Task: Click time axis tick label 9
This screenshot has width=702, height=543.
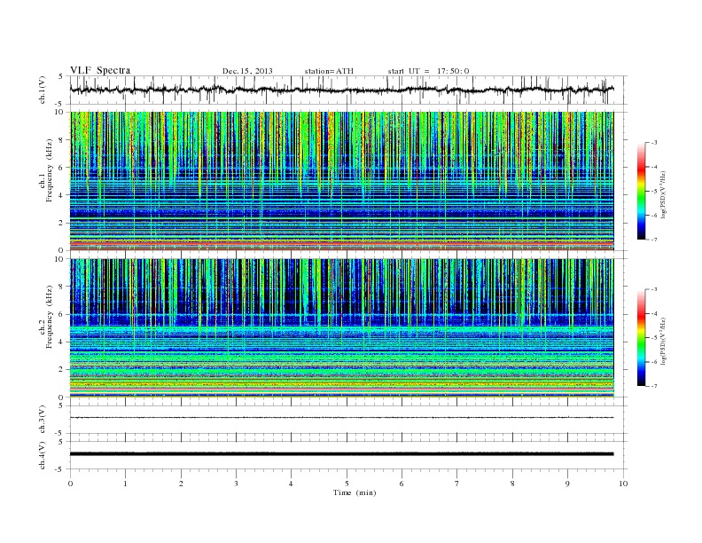Action: pos(567,484)
